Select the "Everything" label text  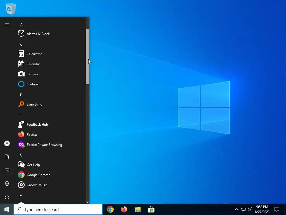pyautogui.click(x=34, y=104)
